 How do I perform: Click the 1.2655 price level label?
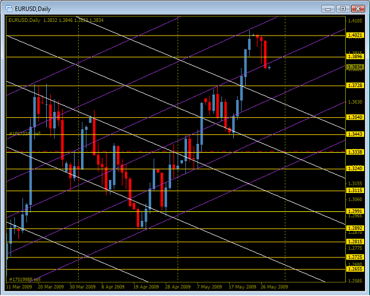coord(355,269)
